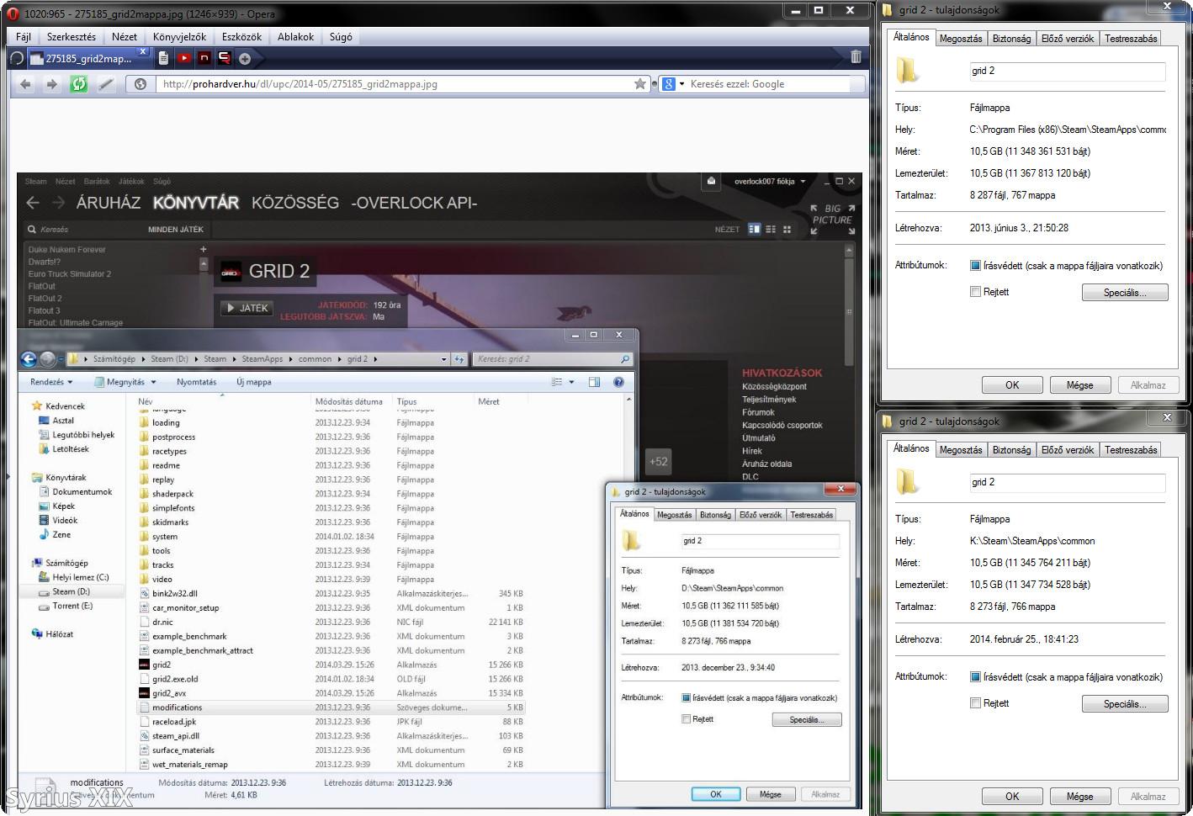Click the 'grid 2' name field in lower dialog
1193x816 pixels.
1068,483
